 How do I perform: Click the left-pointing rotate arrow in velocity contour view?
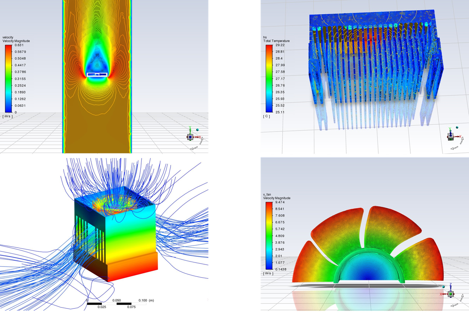194,149
